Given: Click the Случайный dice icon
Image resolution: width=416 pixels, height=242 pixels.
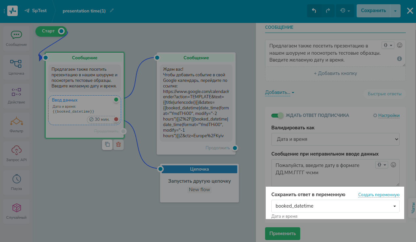Looking at the screenshot, I should 16,208.
